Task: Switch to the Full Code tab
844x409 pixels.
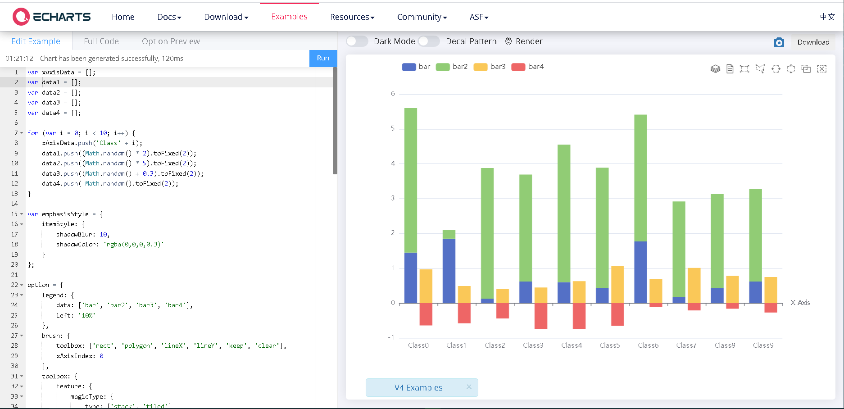Action: [x=101, y=41]
